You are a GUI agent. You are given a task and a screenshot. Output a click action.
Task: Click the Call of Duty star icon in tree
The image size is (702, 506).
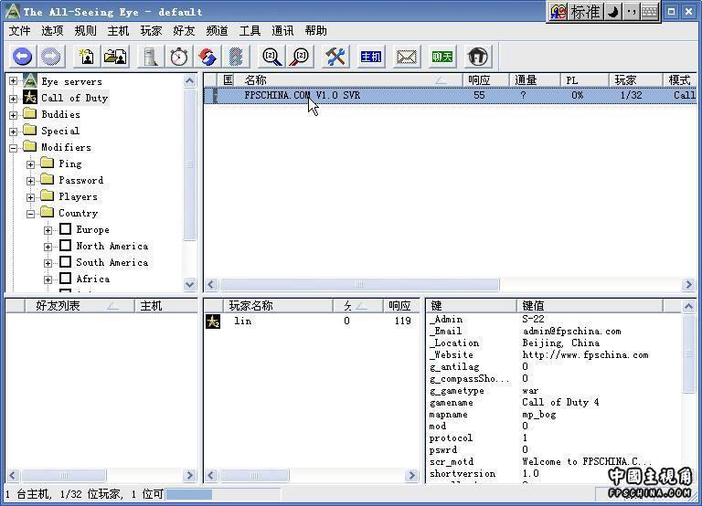point(30,97)
